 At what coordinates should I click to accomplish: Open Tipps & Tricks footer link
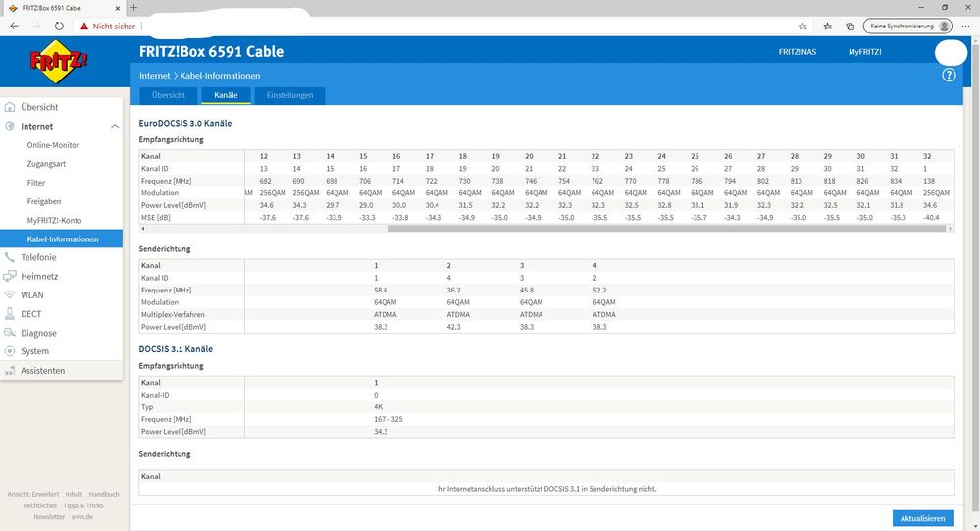(83, 505)
